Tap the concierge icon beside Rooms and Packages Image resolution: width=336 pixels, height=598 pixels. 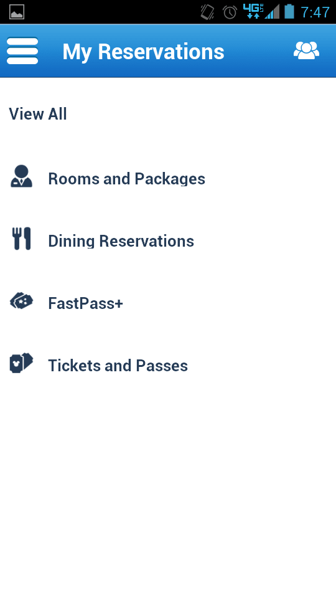click(x=21, y=176)
